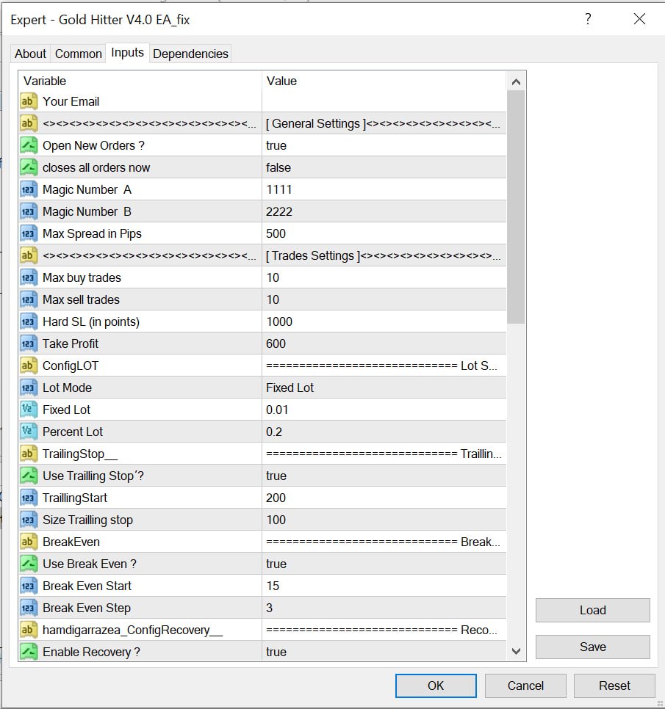665x709 pixels.
Task: Click the double-type icon next to Fixed Lot
Action: (29, 410)
